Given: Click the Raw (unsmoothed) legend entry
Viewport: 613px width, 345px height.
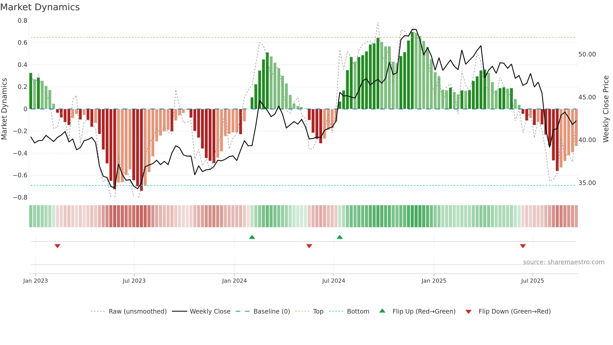Looking at the screenshot, I should coord(129,311).
